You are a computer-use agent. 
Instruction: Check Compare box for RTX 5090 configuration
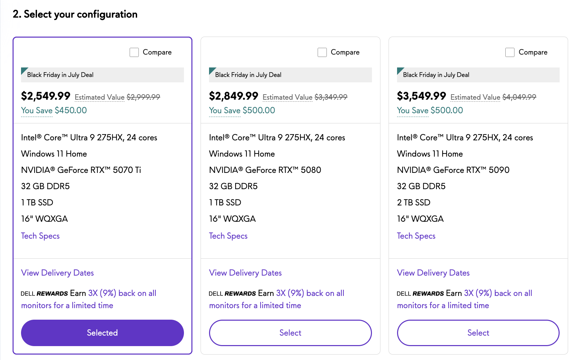[510, 53]
